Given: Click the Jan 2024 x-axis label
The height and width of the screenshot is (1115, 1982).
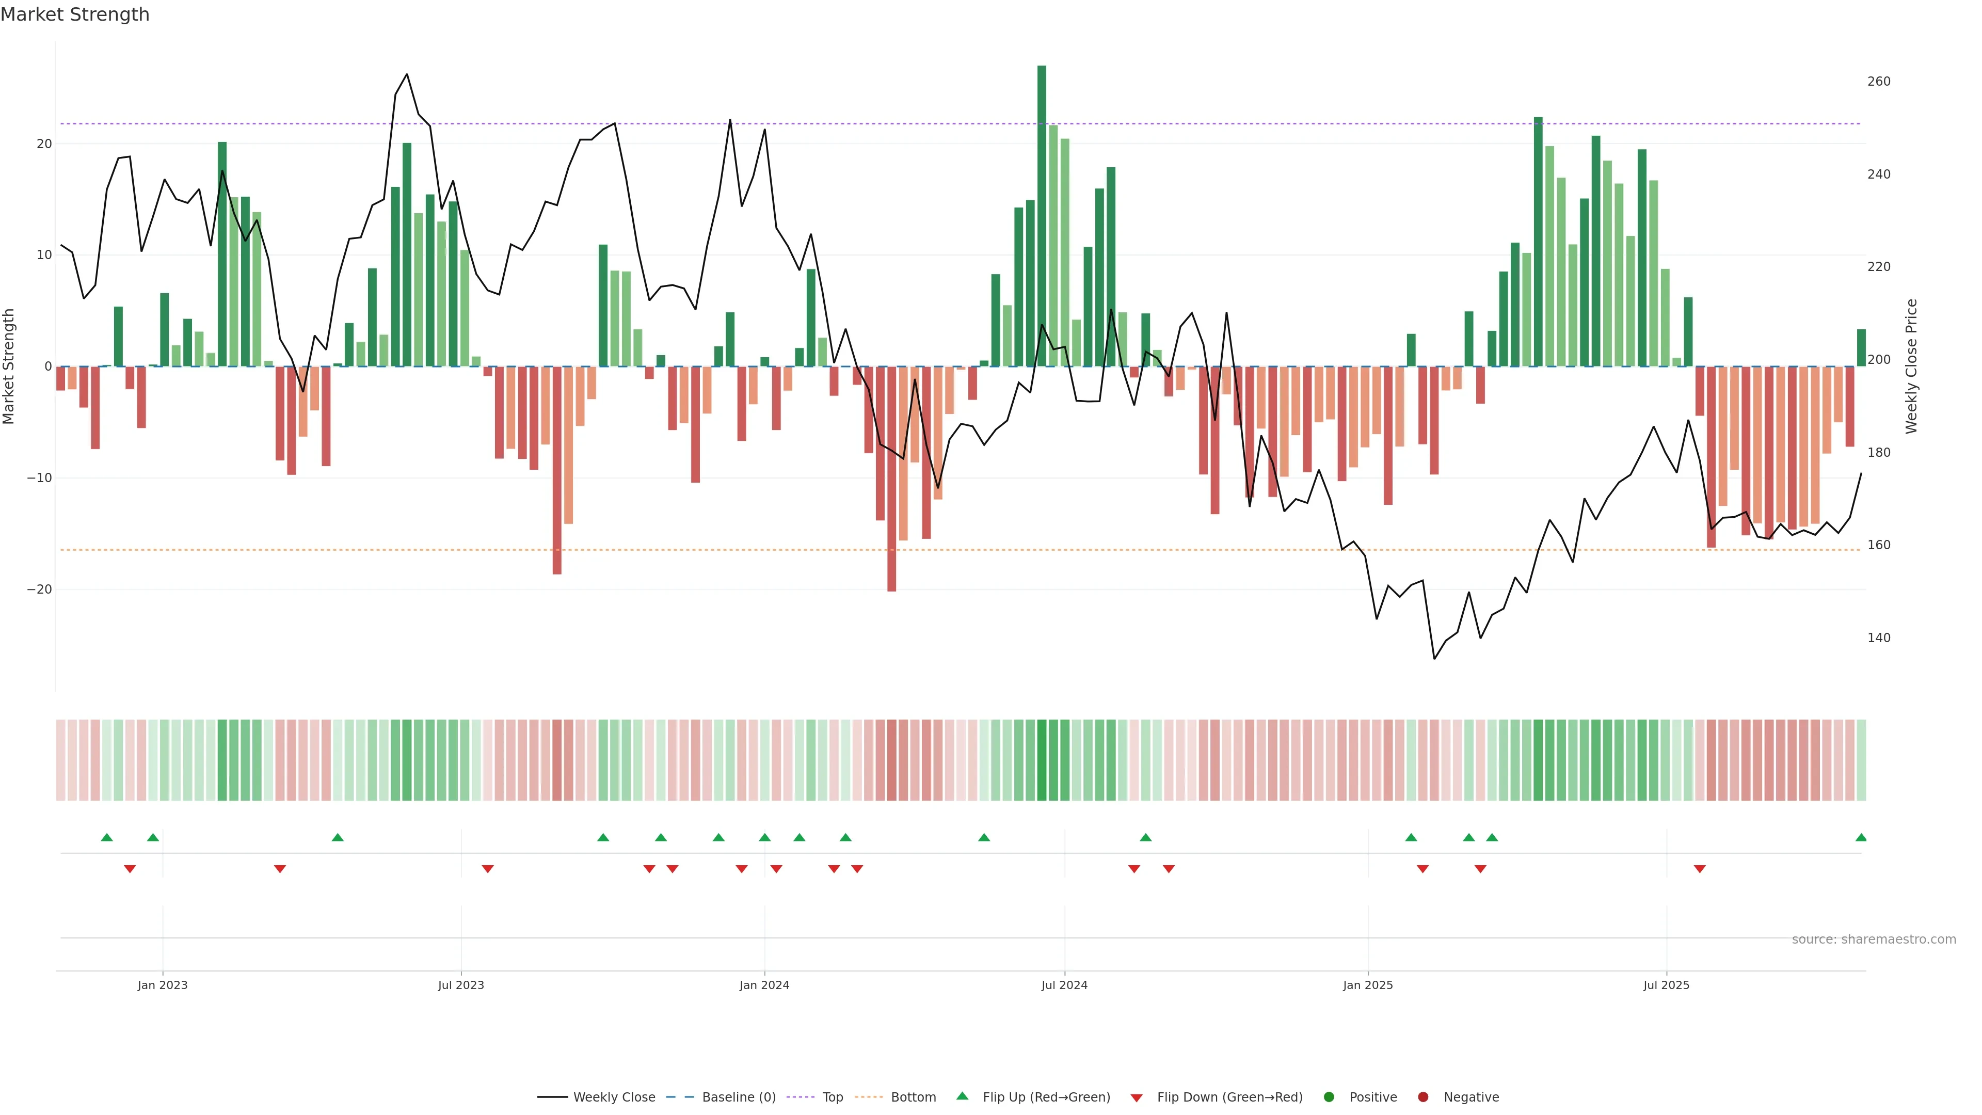Looking at the screenshot, I should [x=764, y=985].
